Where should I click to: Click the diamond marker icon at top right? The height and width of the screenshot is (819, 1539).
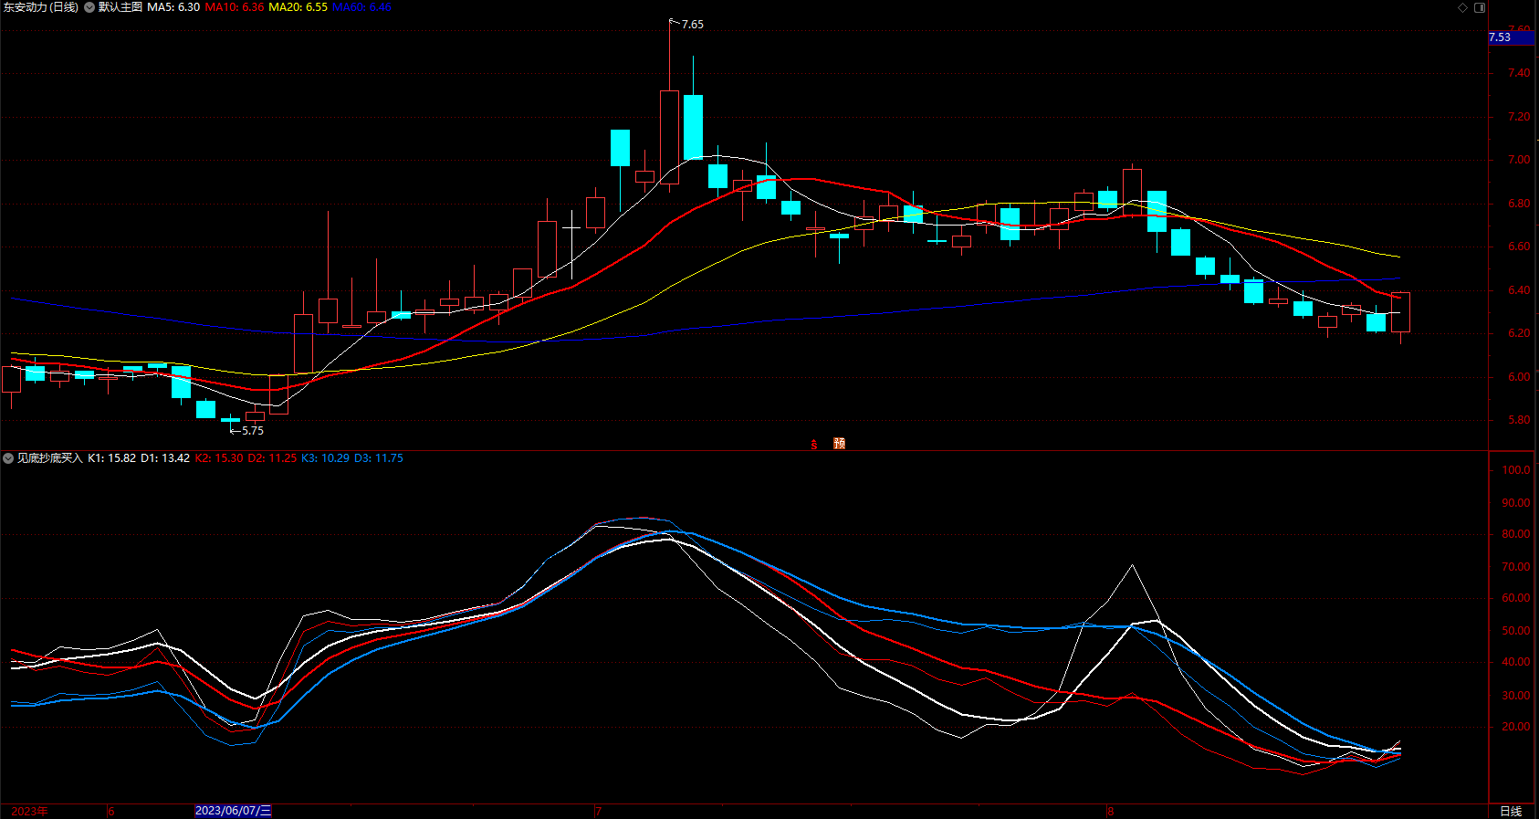pyautogui.click(x=1462, y=7)
